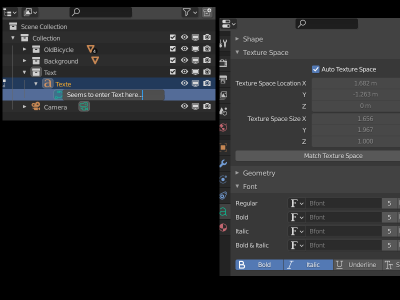Click the Texture Space Size X field
This screenshot has height=300, width=400.
click(356, 119)
